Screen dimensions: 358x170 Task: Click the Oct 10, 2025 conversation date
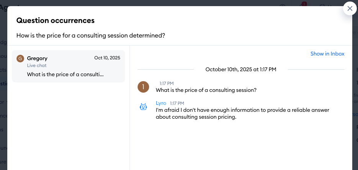pyautogui.click(x=107, y=58)
